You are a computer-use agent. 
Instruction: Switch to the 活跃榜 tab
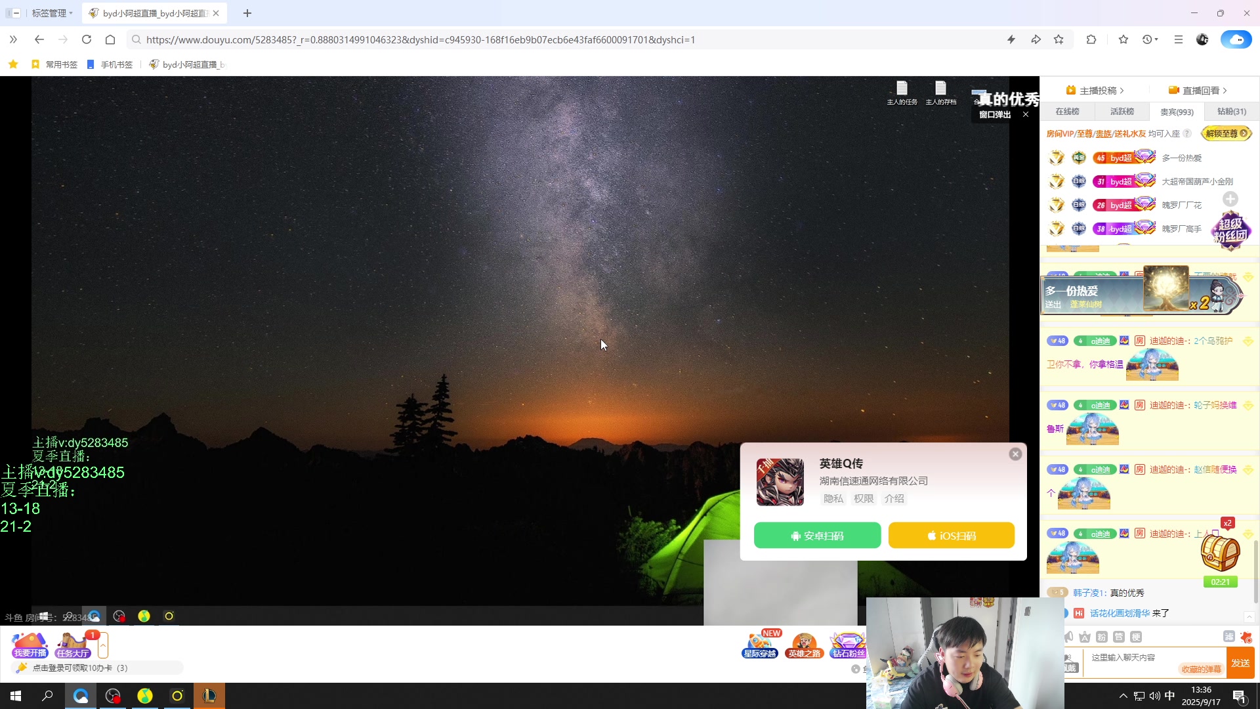tap(1122, 112)
